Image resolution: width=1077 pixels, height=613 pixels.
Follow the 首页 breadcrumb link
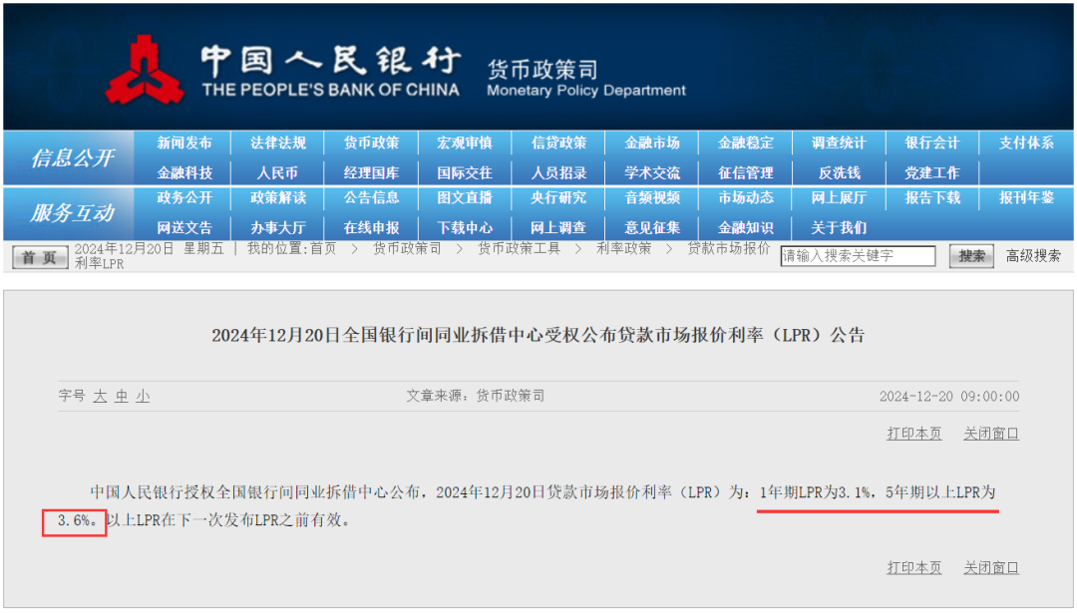point(323,248)
